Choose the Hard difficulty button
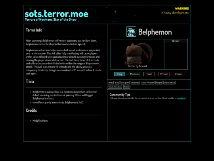Image resolution: width=214 pixels, height=161 pixels. click(149, 74)
